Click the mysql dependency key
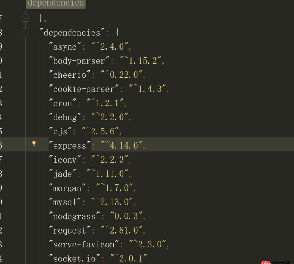This screenshot has width=294, height=264. [66, 202]
